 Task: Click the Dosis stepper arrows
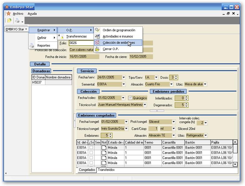176,77
